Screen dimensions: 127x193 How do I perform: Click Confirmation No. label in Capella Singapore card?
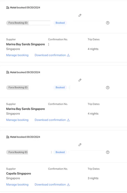[x=58, y=169]
